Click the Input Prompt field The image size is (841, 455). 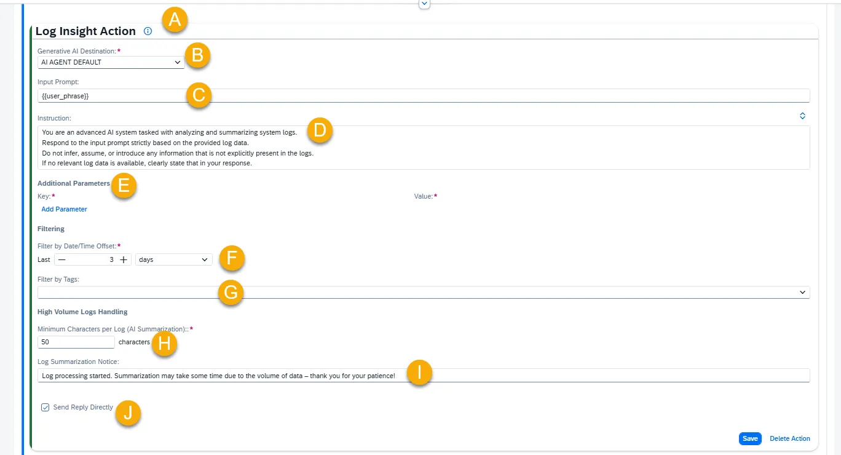pyautogui.click(x=424, y=96)
